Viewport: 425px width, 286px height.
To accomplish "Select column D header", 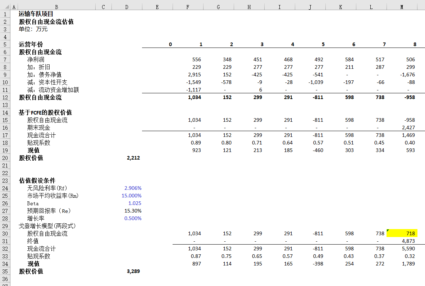I will coord(127,7).
